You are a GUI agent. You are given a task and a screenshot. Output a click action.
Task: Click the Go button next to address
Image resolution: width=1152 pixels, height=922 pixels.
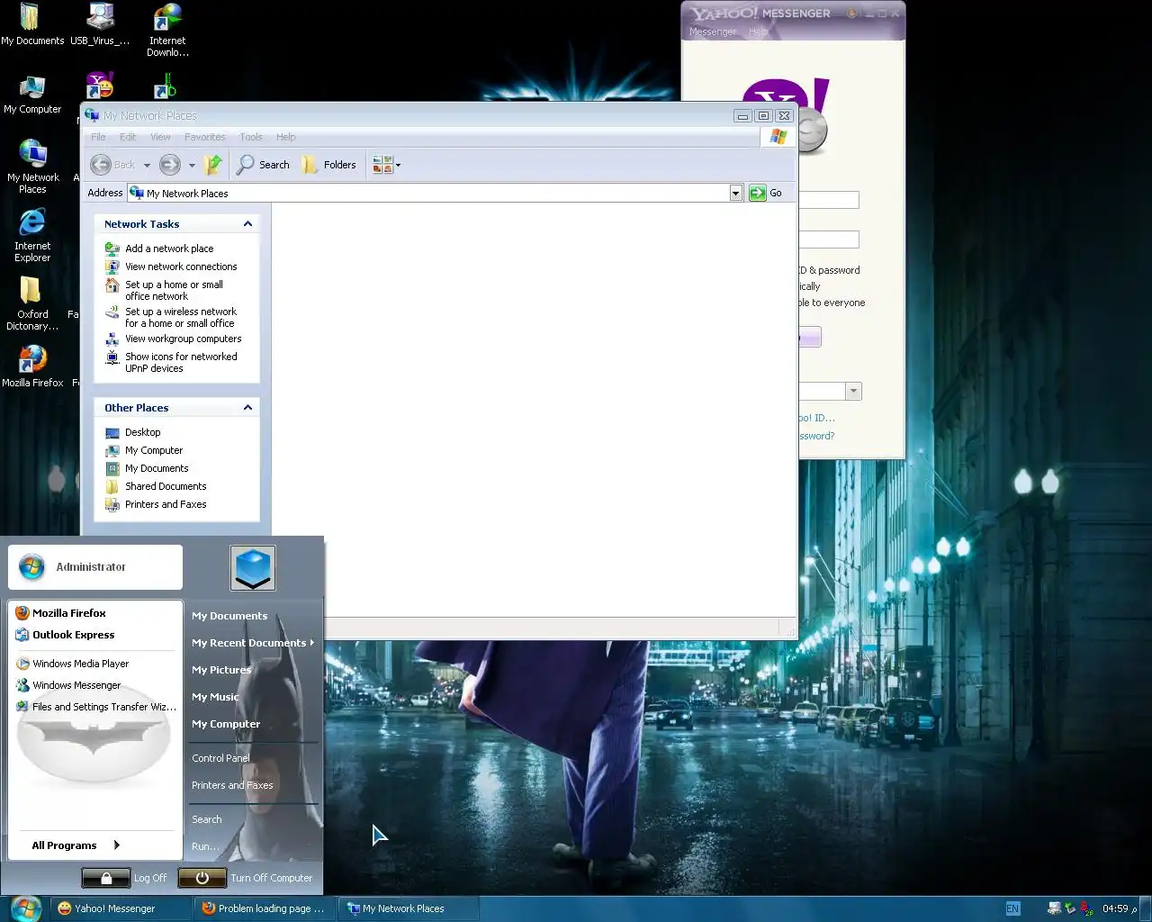766,193
